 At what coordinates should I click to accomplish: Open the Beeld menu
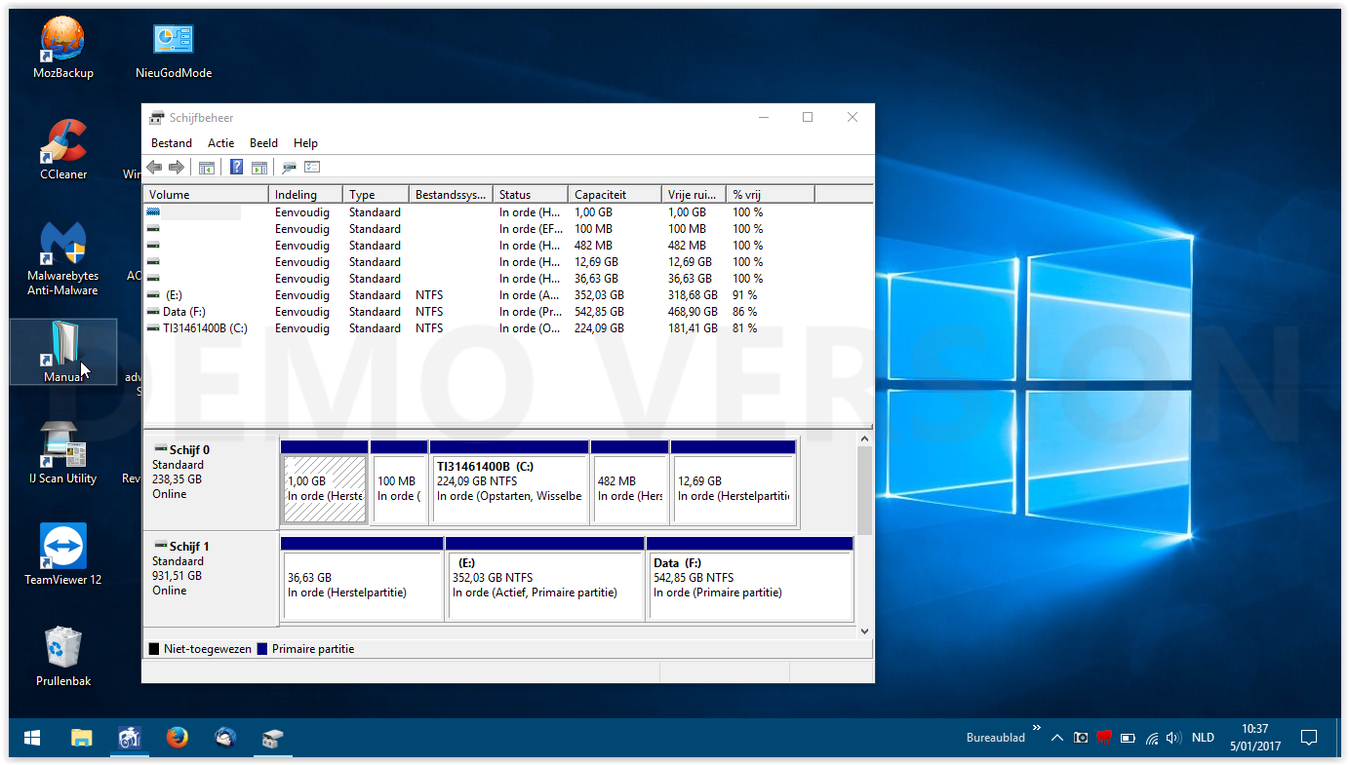(x=263, y=143)
